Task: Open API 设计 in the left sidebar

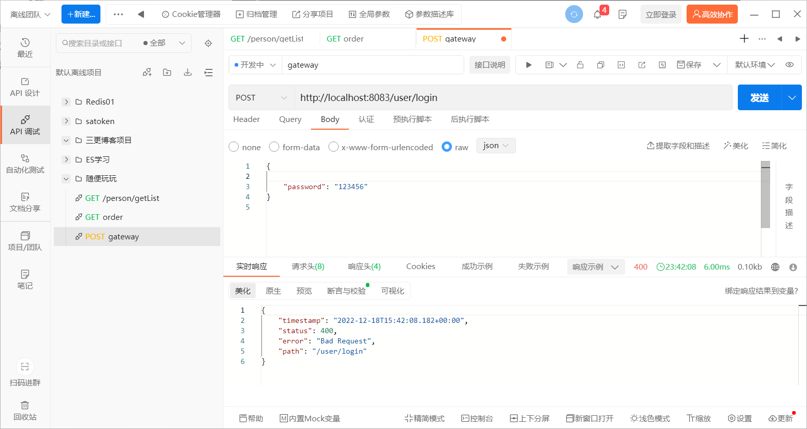Action: tap(25, 87)
